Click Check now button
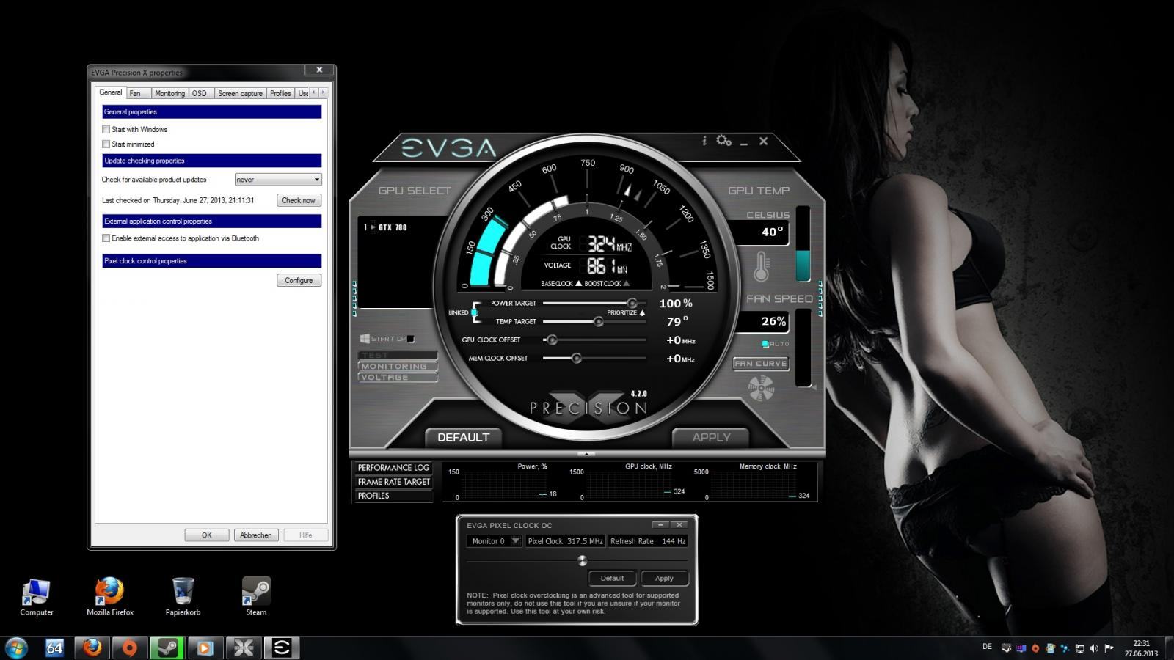Viewport: 1174px width, 660px height. pyautogui.click(x=299, y=200)
